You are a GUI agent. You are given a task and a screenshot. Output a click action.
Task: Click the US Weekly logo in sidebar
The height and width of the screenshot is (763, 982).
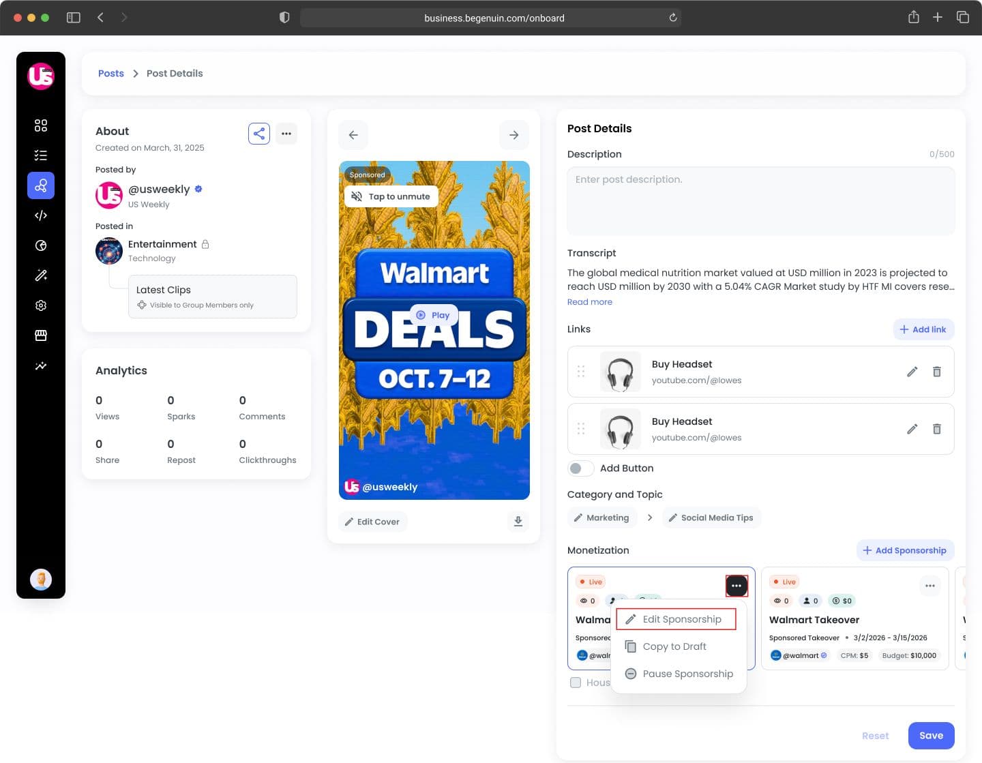click(x=41, y=76)
